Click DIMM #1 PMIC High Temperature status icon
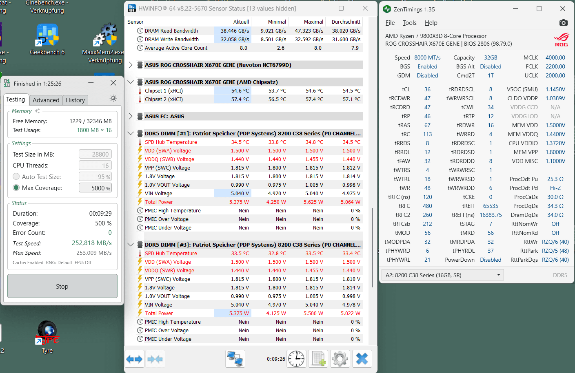The width and height of the screenshot is (575, 373). point(140,210)
